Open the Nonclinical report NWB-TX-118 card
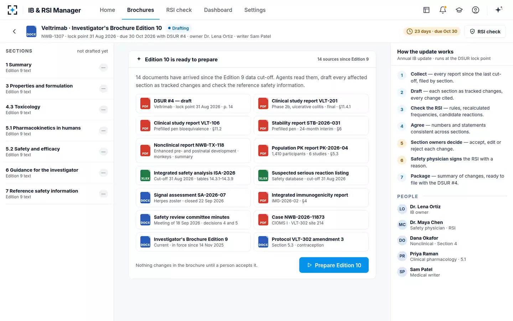Image resolution: width=513 pixels, height=321 pixels. (193, 151)
